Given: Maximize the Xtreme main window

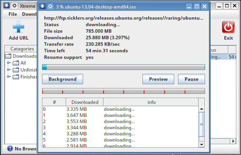Looking at the screenshot, I should (227, 6).
